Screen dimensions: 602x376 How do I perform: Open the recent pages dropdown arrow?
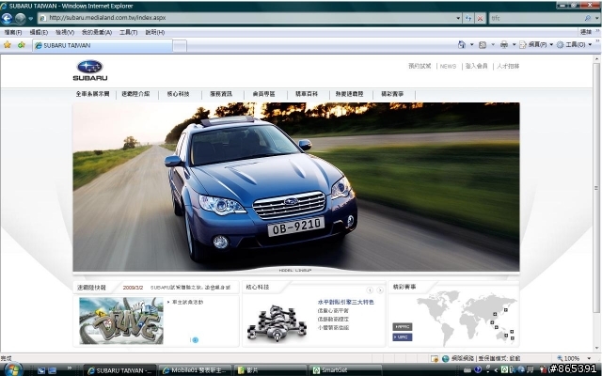coord(31,19)
